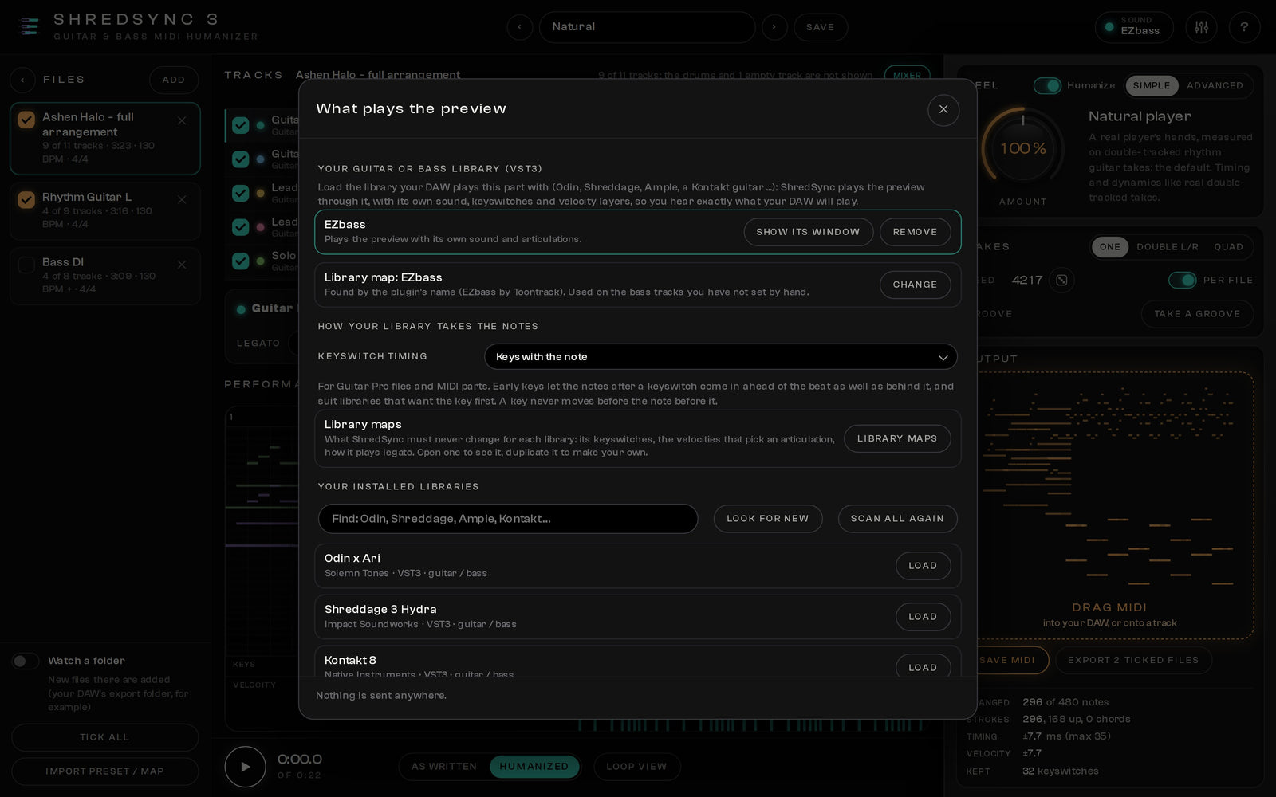Click Show Its Window for EZbass

pos(808,232)
